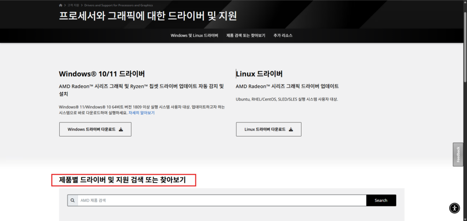The image size is (467, 221).
Task: Click the Linux 드라이버 다운로드 button
Action: point(269,129)
